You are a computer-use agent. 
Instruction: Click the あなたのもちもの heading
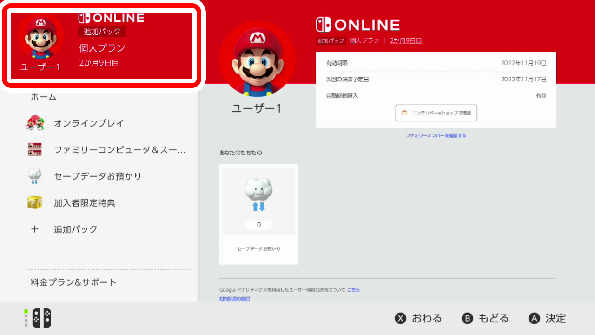pos(241,153)
